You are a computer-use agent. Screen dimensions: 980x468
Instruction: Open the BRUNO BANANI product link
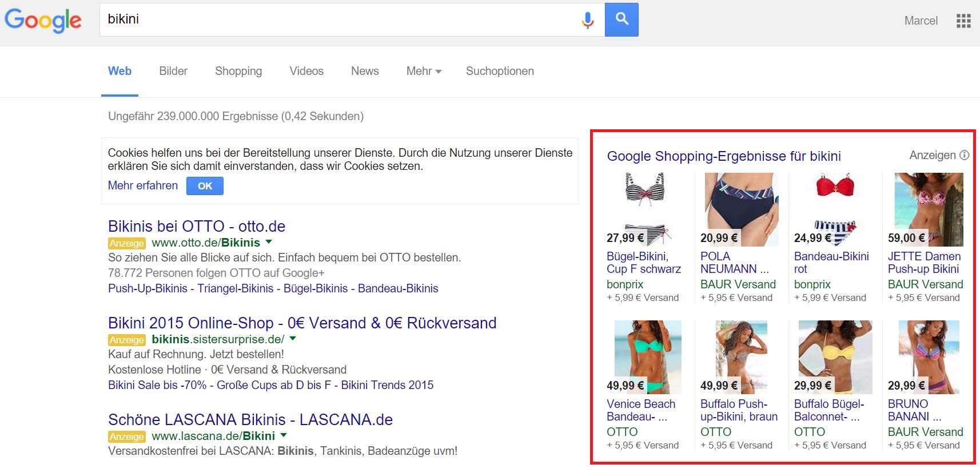[x=914, y=410]
